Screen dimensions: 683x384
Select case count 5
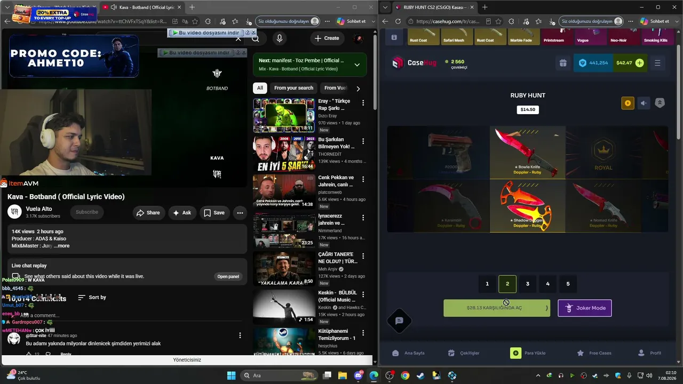[x=568, y=284]
